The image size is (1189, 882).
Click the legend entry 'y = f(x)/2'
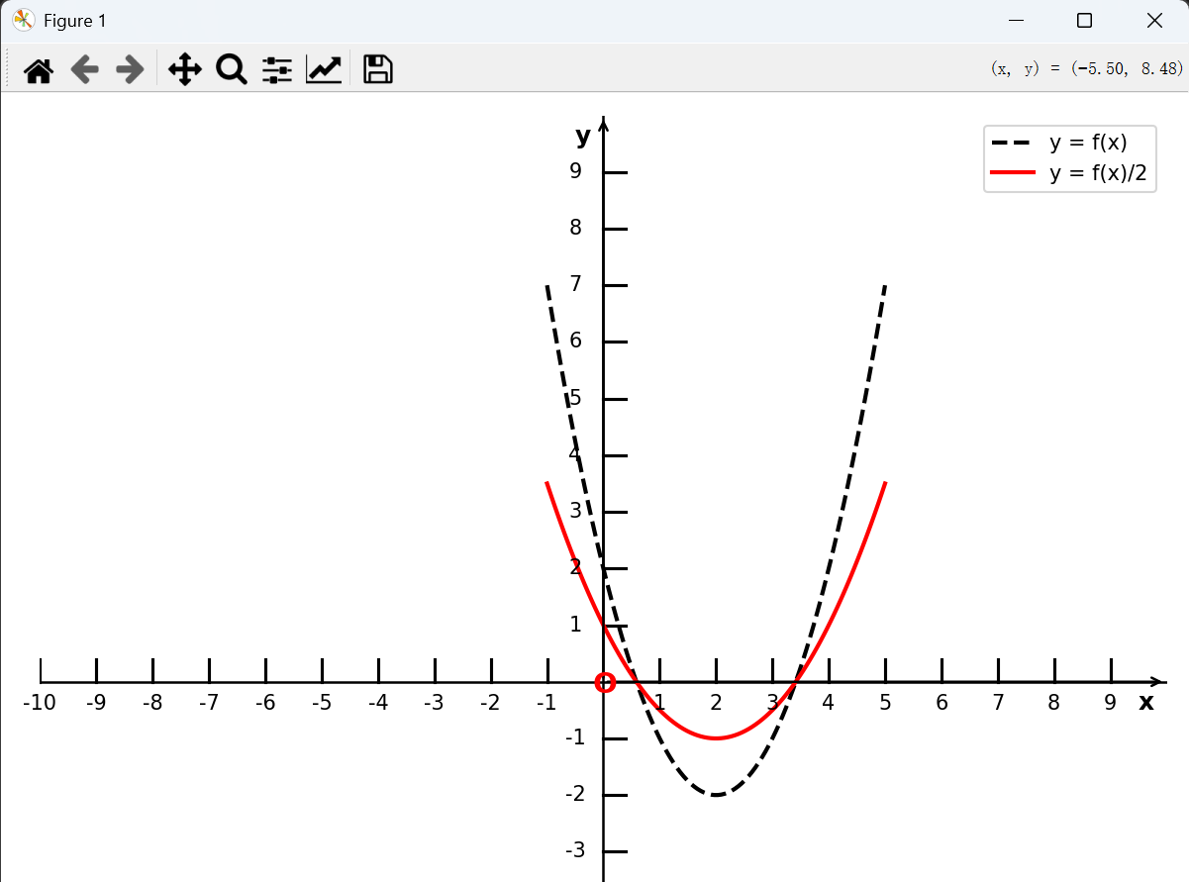[1098, 172]
